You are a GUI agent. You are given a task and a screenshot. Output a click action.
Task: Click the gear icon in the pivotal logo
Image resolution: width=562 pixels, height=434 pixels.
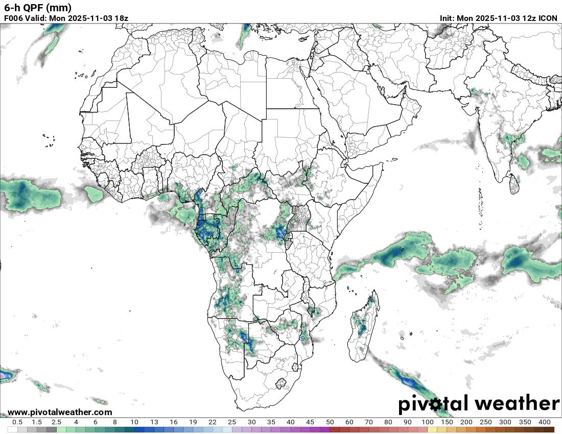point(434,404)
